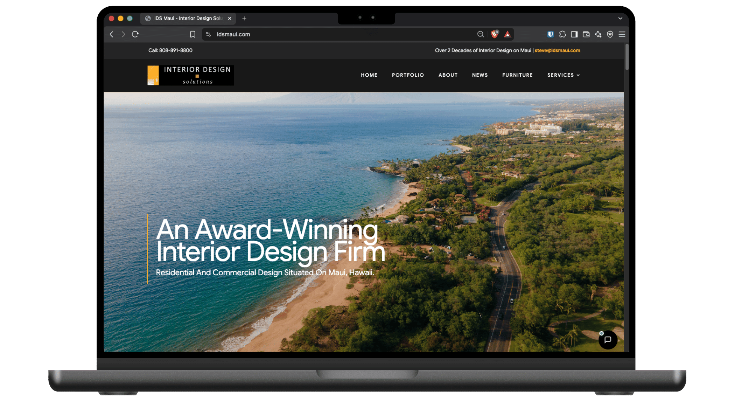Open the Brave Shields lion icon
The image size is (735, 401).
[x=495, y=34]
